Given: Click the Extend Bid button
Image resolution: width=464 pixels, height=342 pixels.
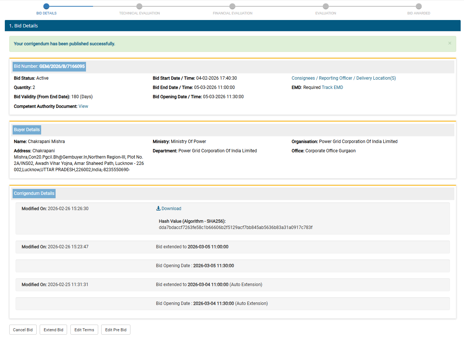Looking at the screenshot, I should [x=53, y=330].
